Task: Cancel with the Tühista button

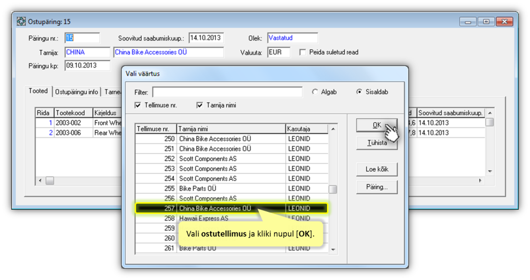Action: (x=377, y=143)
